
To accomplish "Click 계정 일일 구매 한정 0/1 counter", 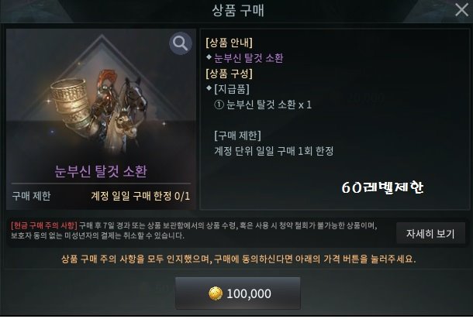I will click(140, 196).
